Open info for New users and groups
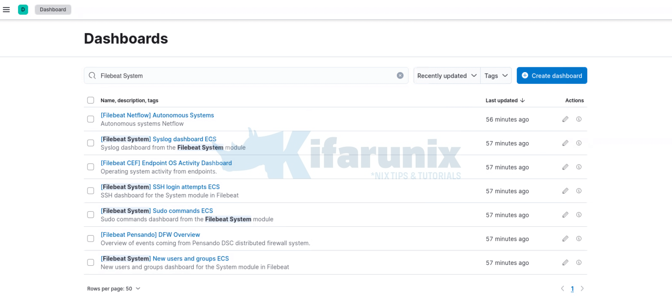The width and height of the screenshot is (672, 306). coord(579,262)
